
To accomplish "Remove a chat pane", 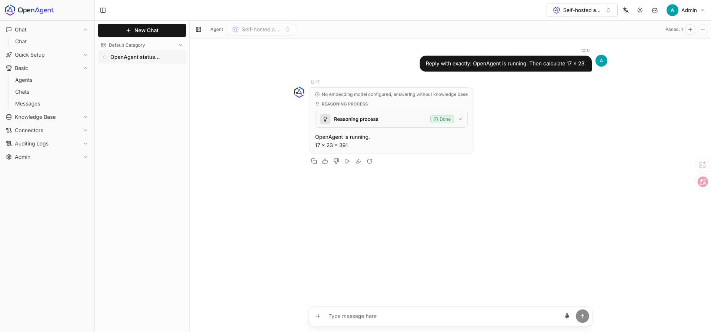I will click(702, 30).
